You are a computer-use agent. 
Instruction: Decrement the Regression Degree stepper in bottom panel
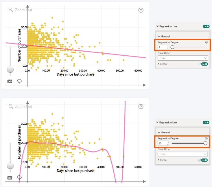pos(168,144)
